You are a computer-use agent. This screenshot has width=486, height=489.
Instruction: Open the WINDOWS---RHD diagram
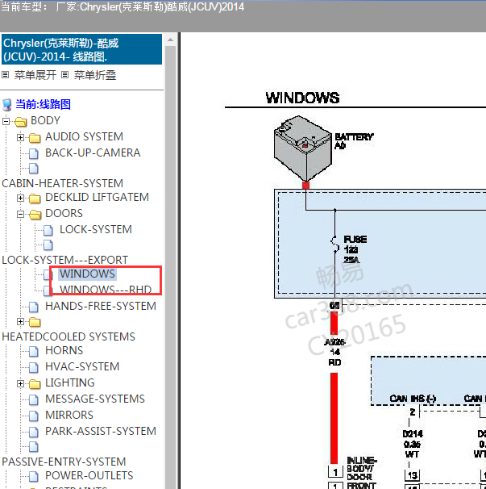pos(106,290)
